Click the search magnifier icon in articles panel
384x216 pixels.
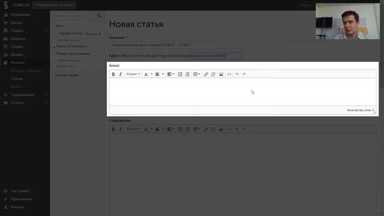pyautogui.click(x=99, y=16)
